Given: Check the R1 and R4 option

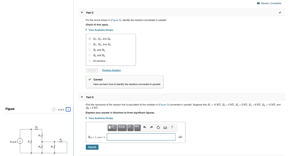Looking at the screenshot, I should pyautogui.click(x=90, y=50).
